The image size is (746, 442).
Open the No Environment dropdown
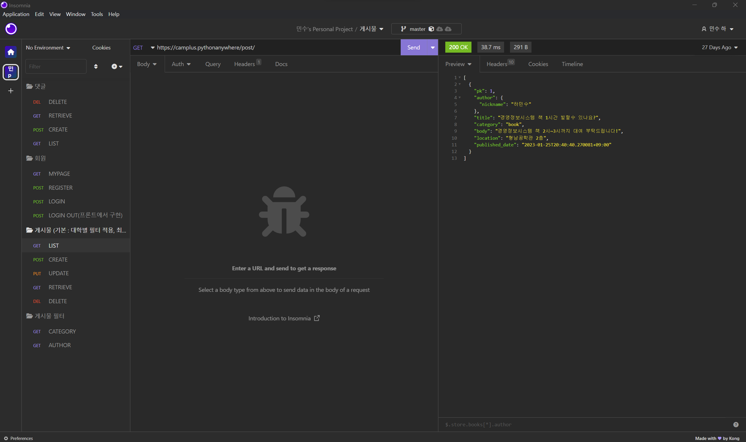48,48
